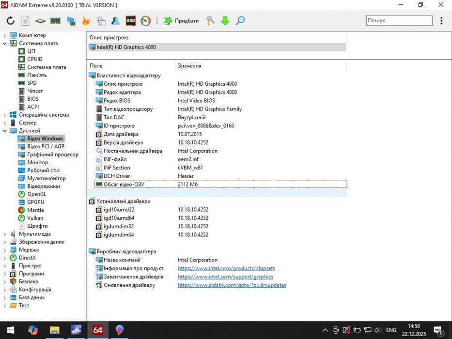Select Мультимонітор tree item
The image size is (452, 339).
click(47, 178)
